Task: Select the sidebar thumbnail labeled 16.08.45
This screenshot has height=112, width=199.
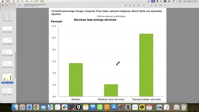Action: point(7,40)
